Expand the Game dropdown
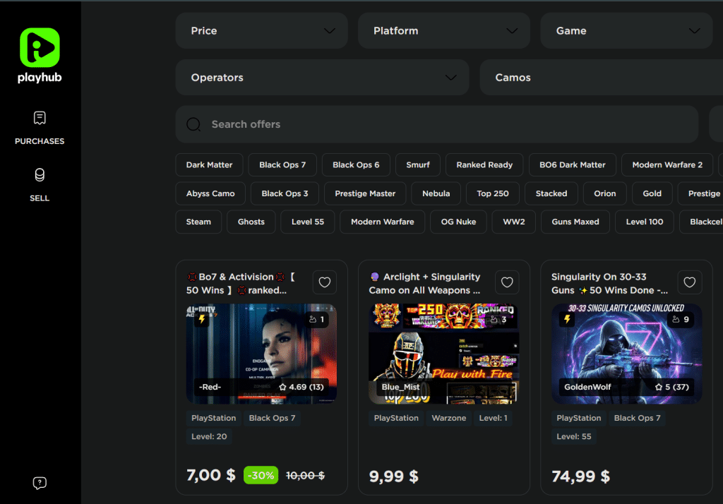 tap(627, 31)
